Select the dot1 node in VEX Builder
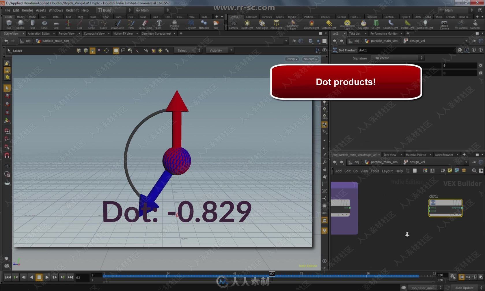 click(x=445, y=208)
